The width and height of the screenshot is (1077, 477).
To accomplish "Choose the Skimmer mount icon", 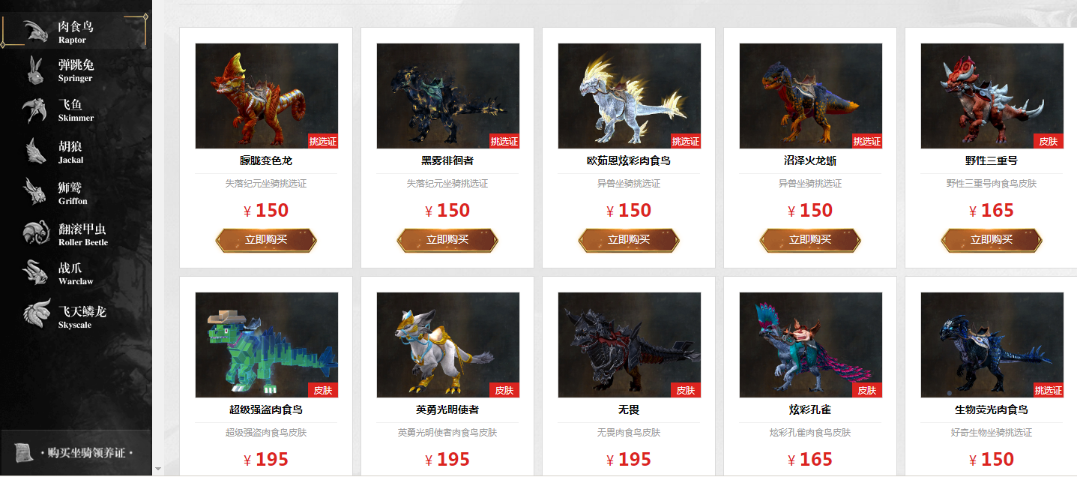I will point(35,109).
